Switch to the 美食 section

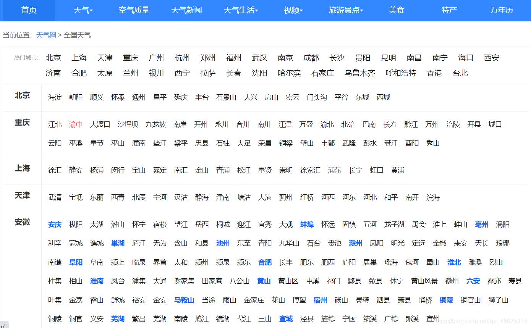click(396, 10)
